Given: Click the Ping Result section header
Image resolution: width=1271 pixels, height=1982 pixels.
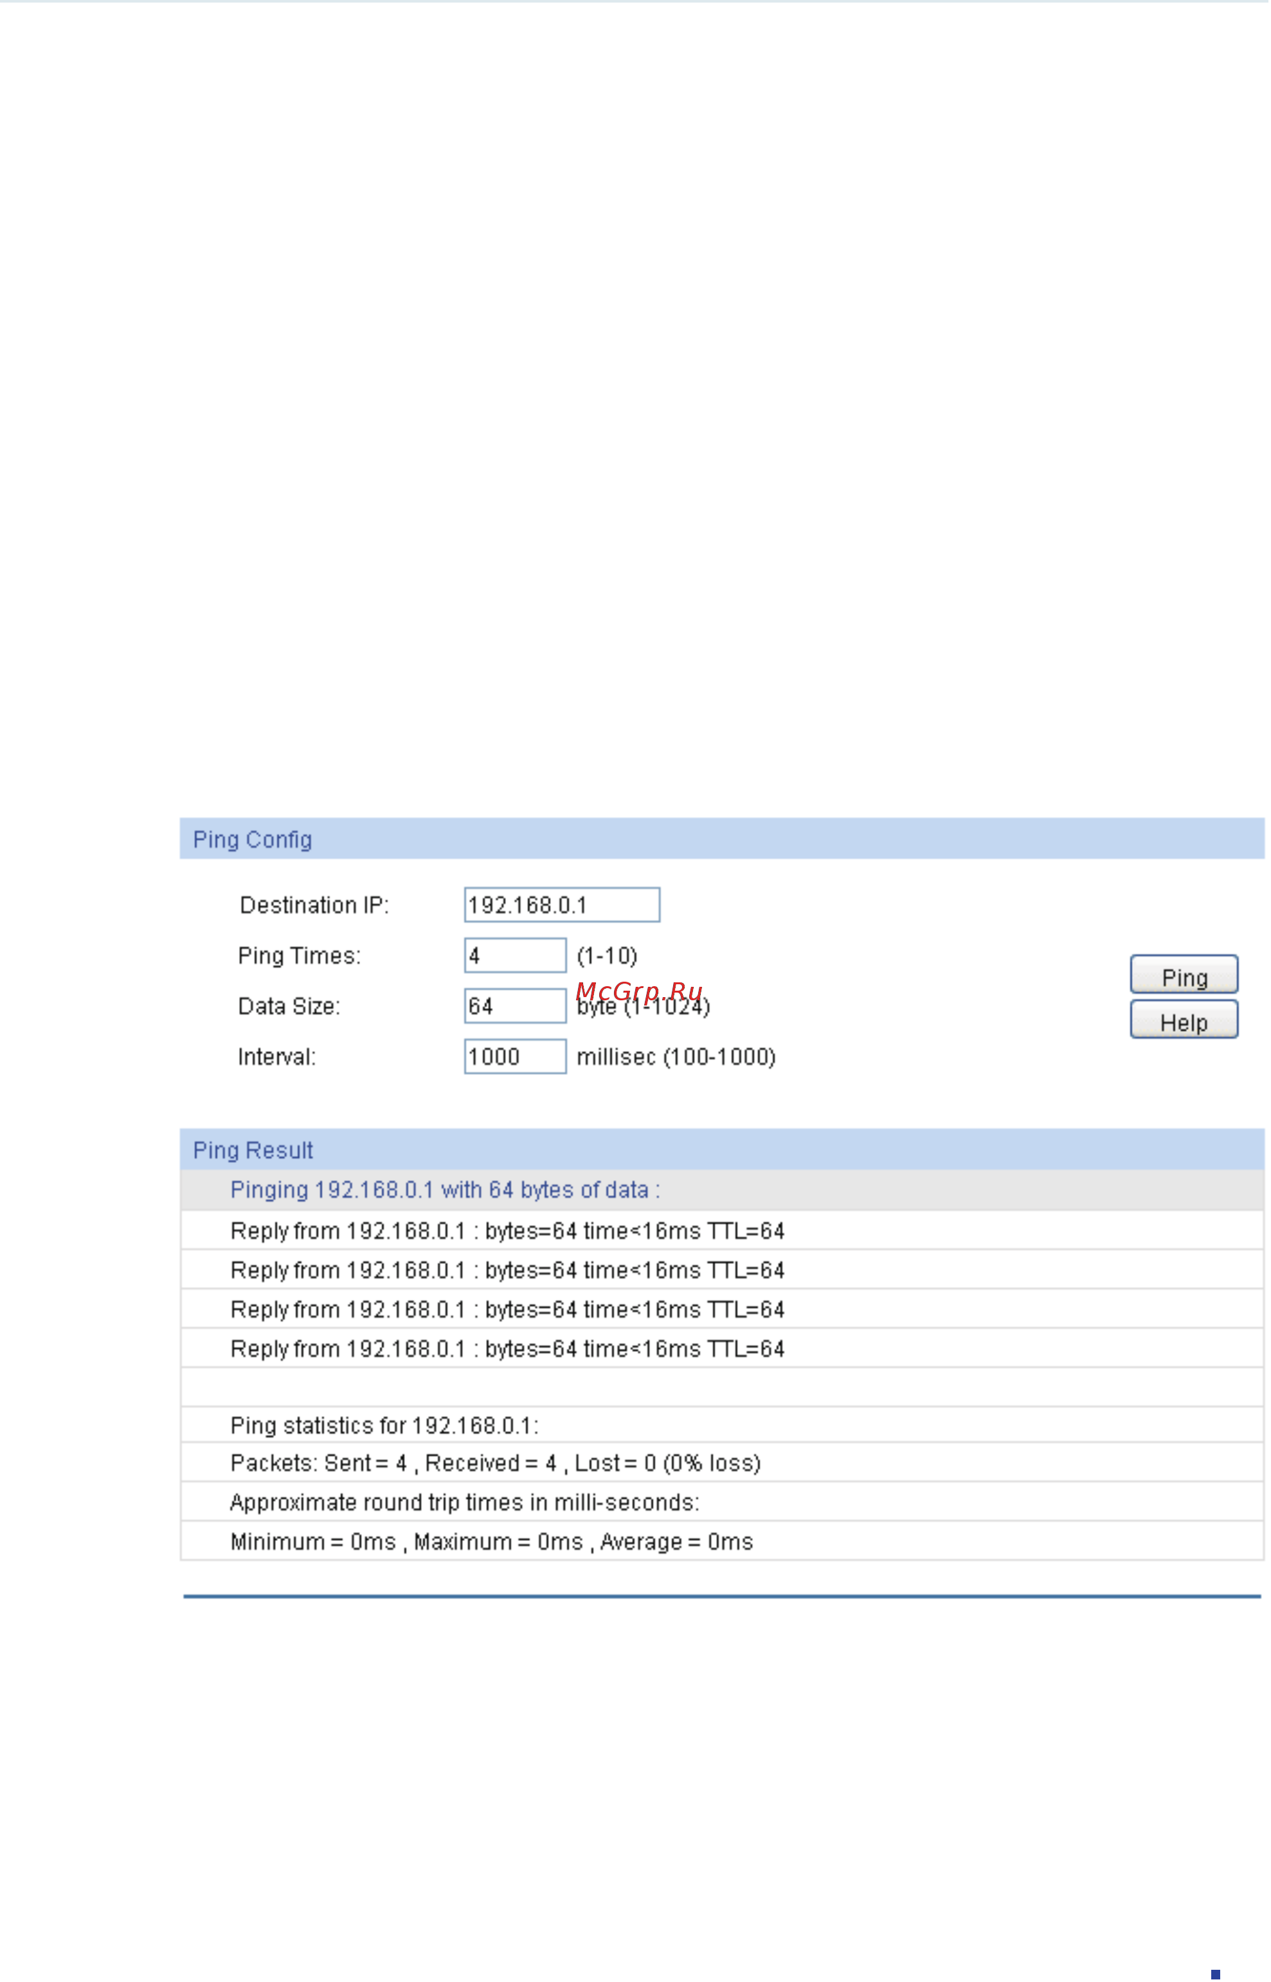Looking at the screenshot, I should coord(722,1150).
